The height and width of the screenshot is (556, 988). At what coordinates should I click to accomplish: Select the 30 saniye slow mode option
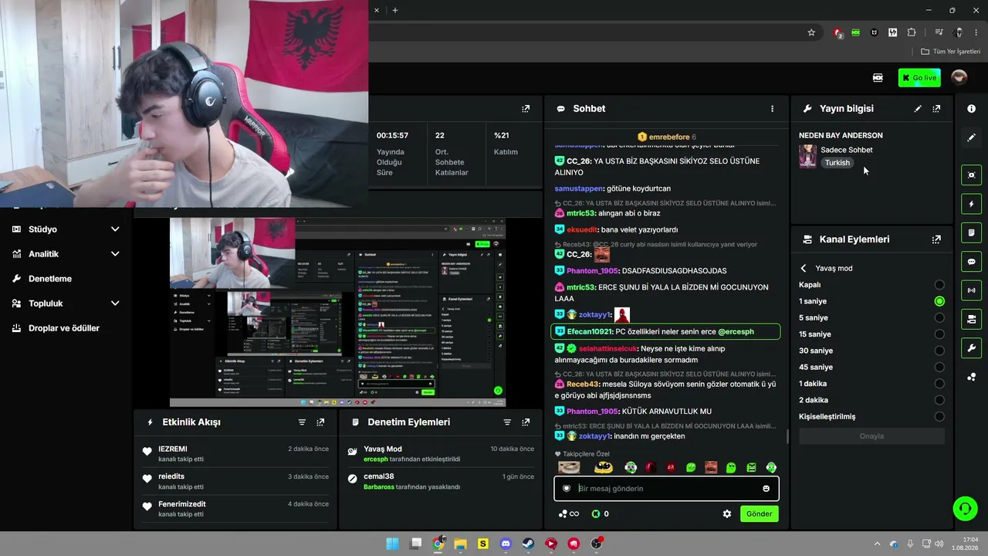[x=939, y=351]
